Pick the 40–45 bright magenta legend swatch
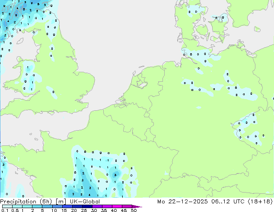 tap(117, 206)
